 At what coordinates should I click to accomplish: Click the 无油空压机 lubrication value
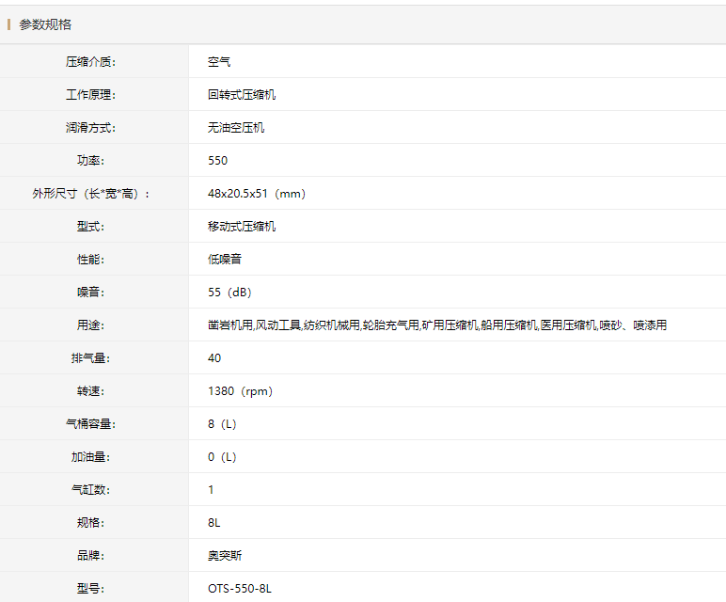click(236, 128)
